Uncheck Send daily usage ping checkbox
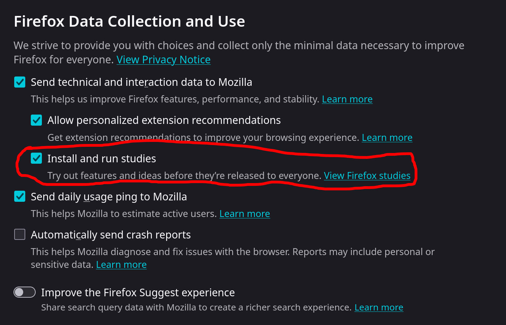506x325 pixels. (20, 196)
